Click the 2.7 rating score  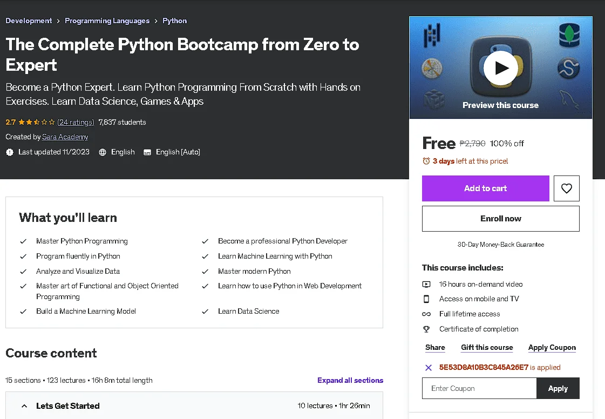10,123
